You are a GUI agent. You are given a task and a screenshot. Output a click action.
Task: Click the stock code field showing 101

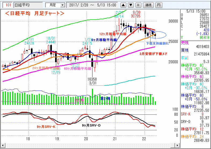[x=8, y=5]
